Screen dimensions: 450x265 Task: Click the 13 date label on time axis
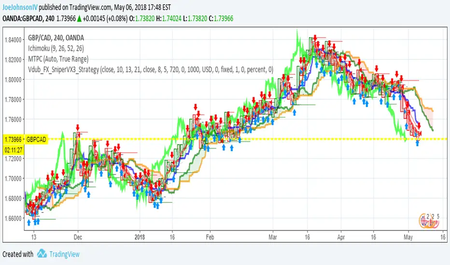coord(34,237)
